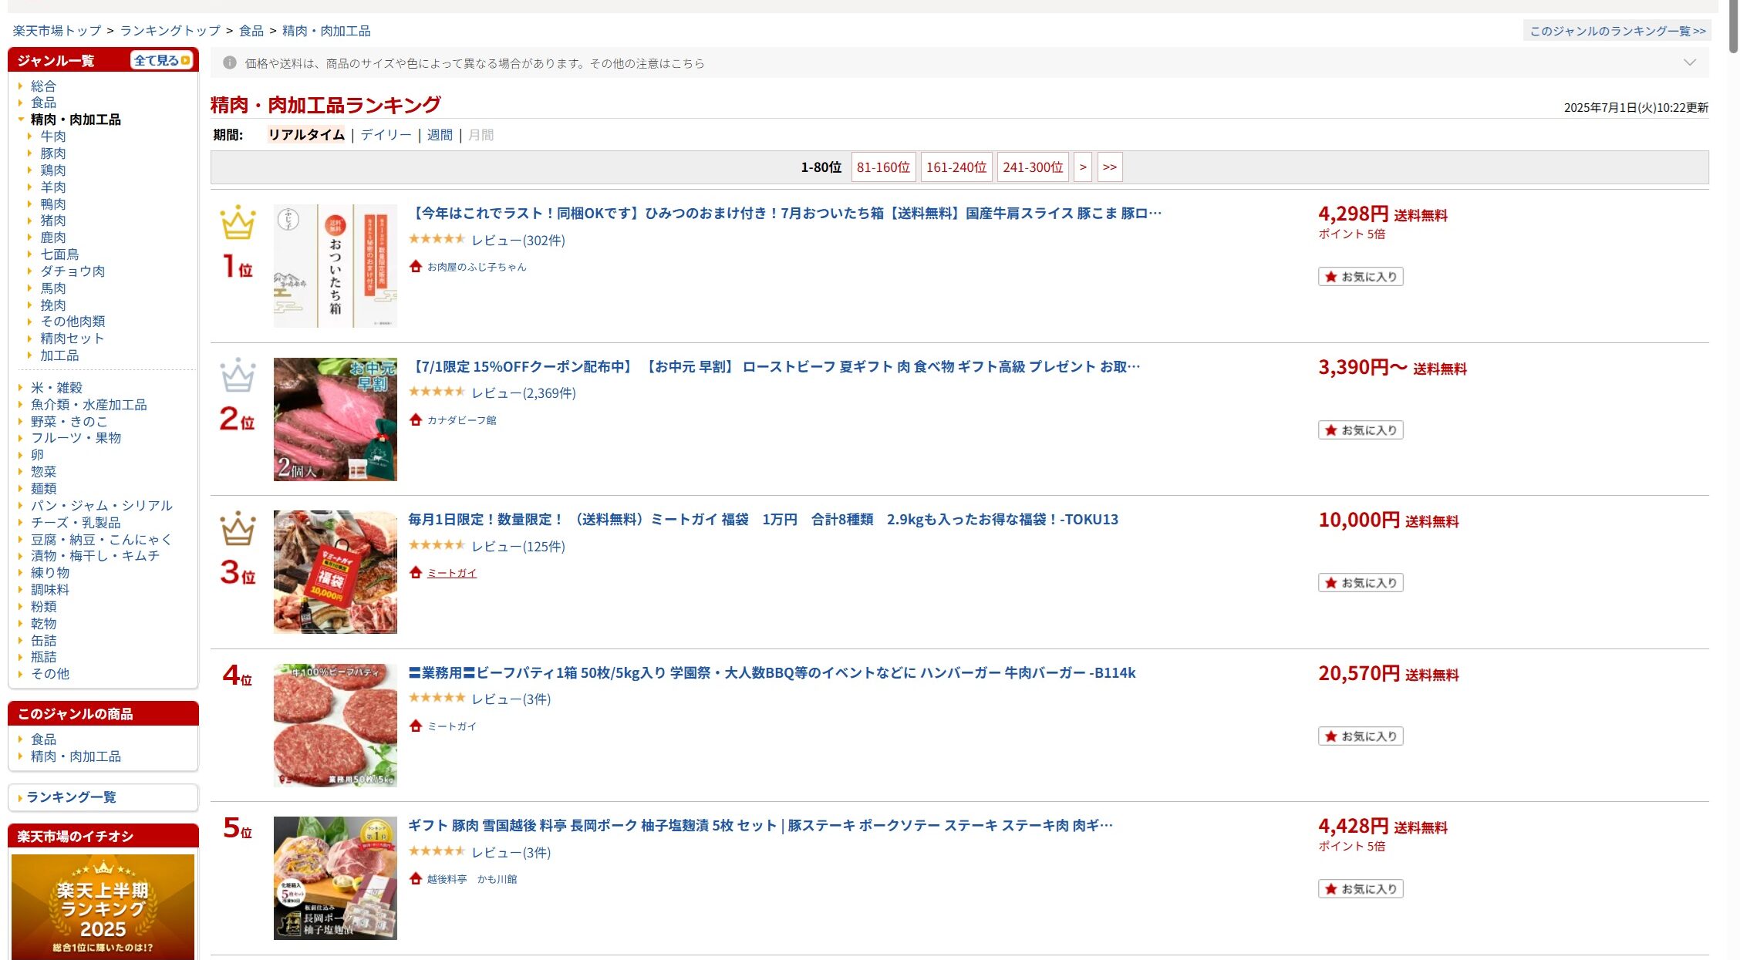1740x960 pixels.
Task: Select 豚肉 subcategory
Action: click(53, 153)
